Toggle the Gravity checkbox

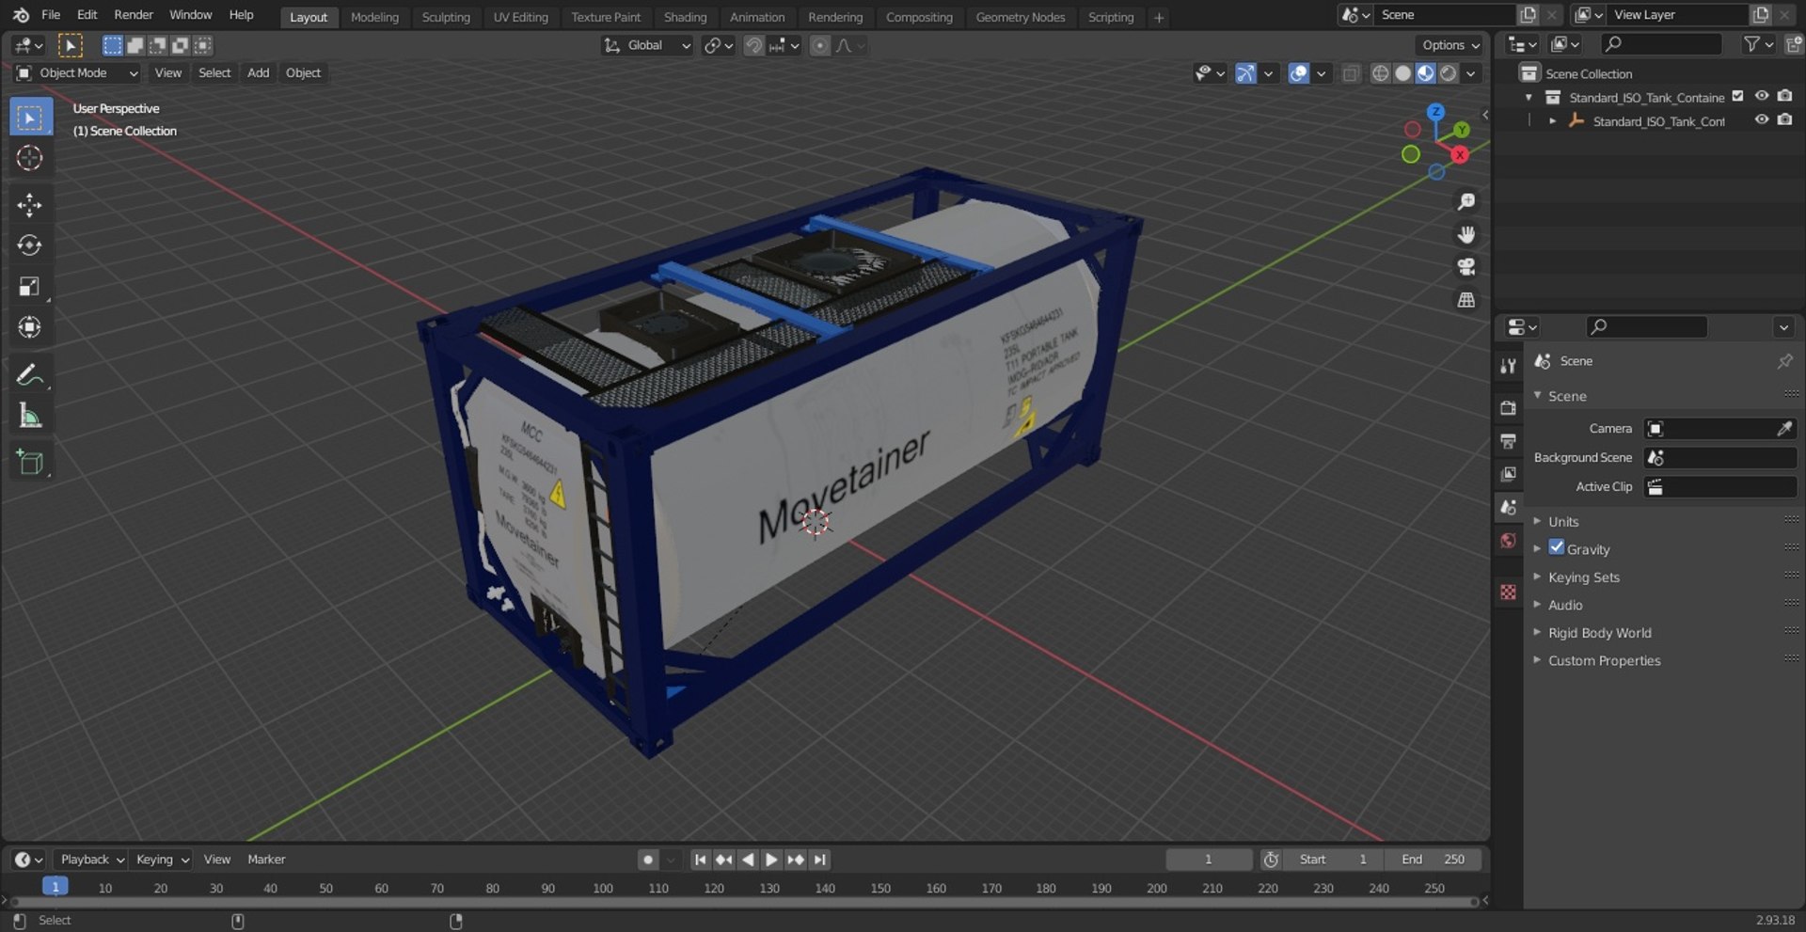point(1557,547)
